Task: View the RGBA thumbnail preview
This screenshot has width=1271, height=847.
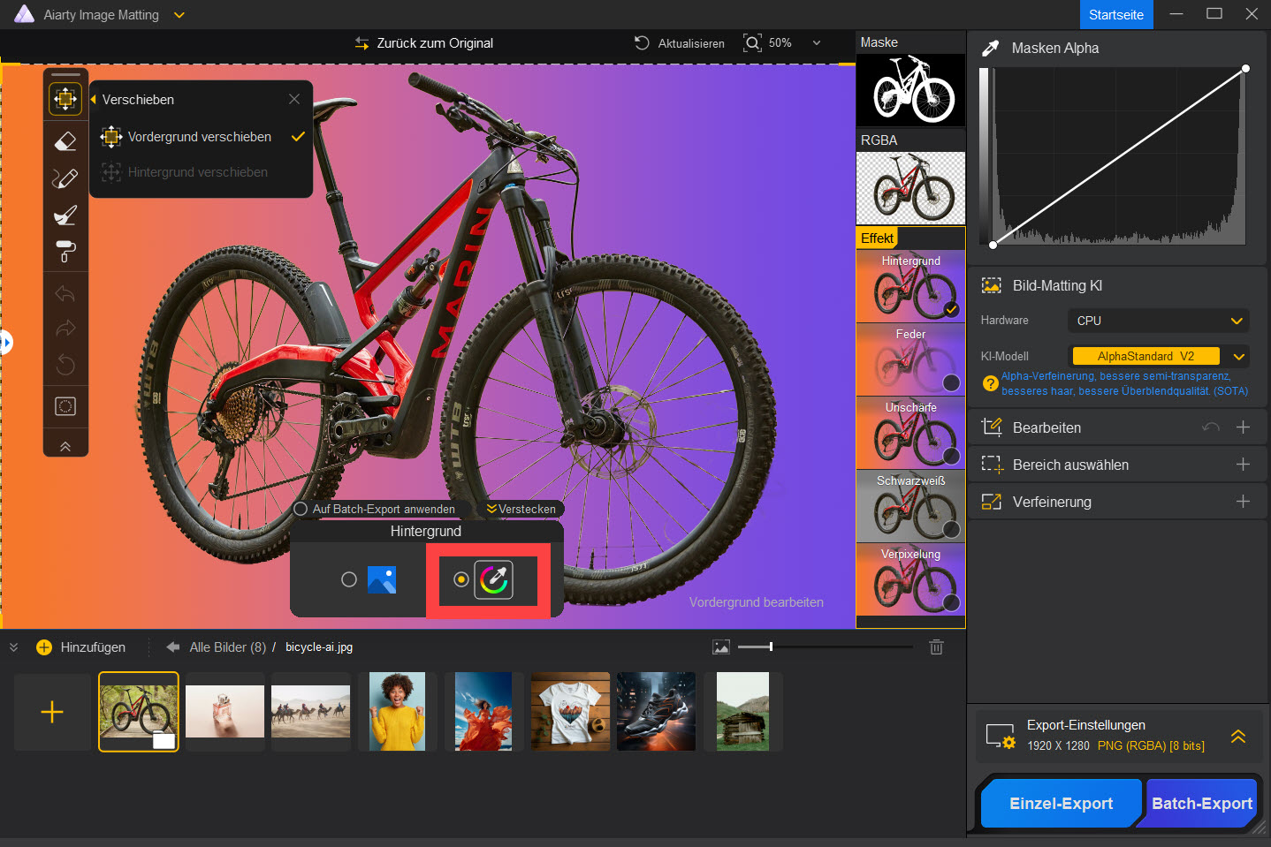Action: click(910, 188)
